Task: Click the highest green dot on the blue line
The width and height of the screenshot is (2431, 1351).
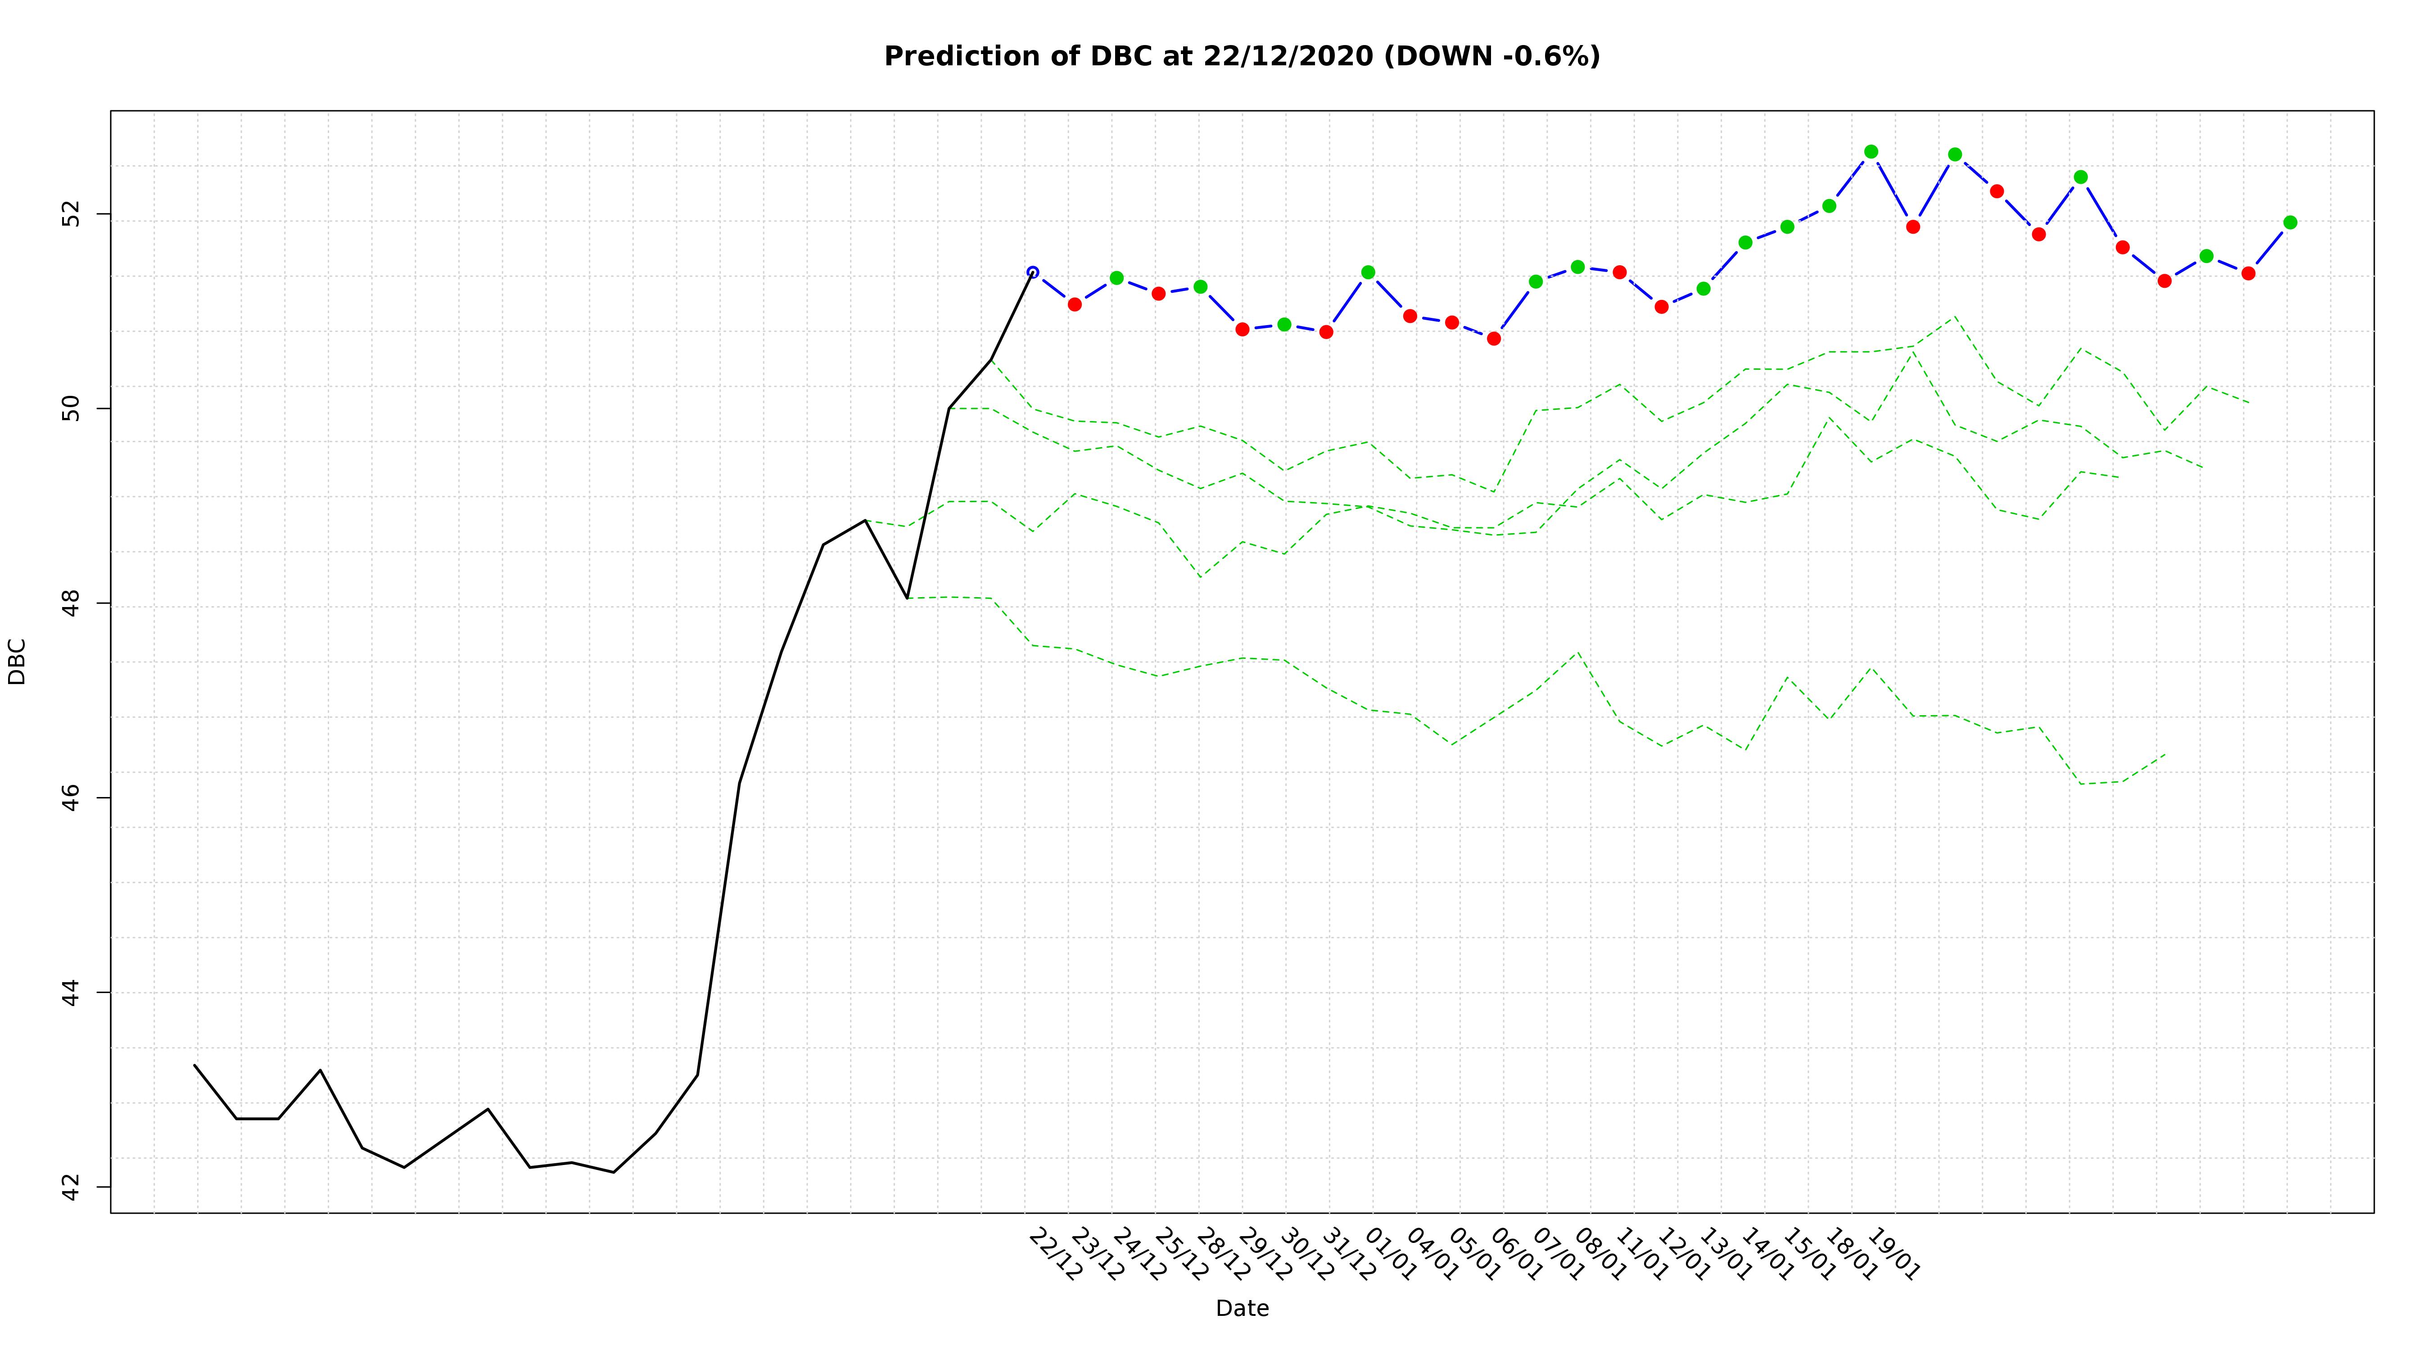Action: click(1871, 152)
